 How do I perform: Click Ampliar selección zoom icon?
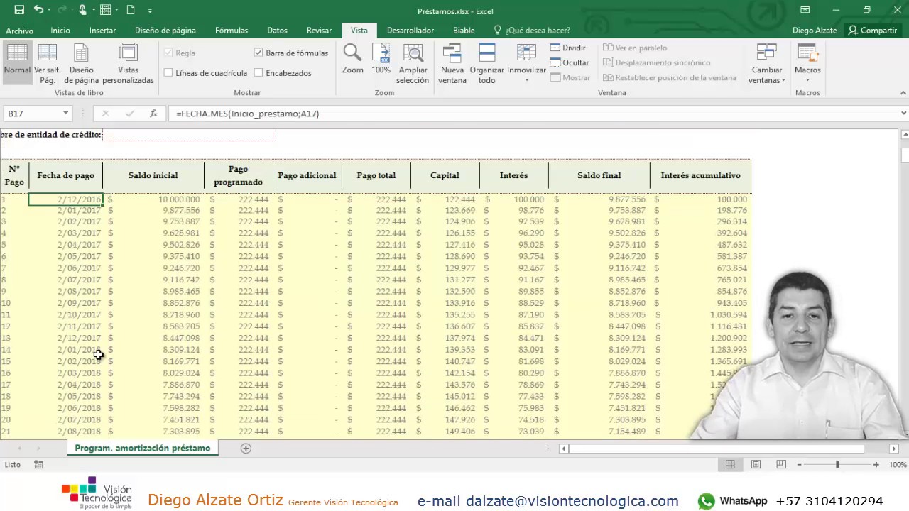click(413, 64)
